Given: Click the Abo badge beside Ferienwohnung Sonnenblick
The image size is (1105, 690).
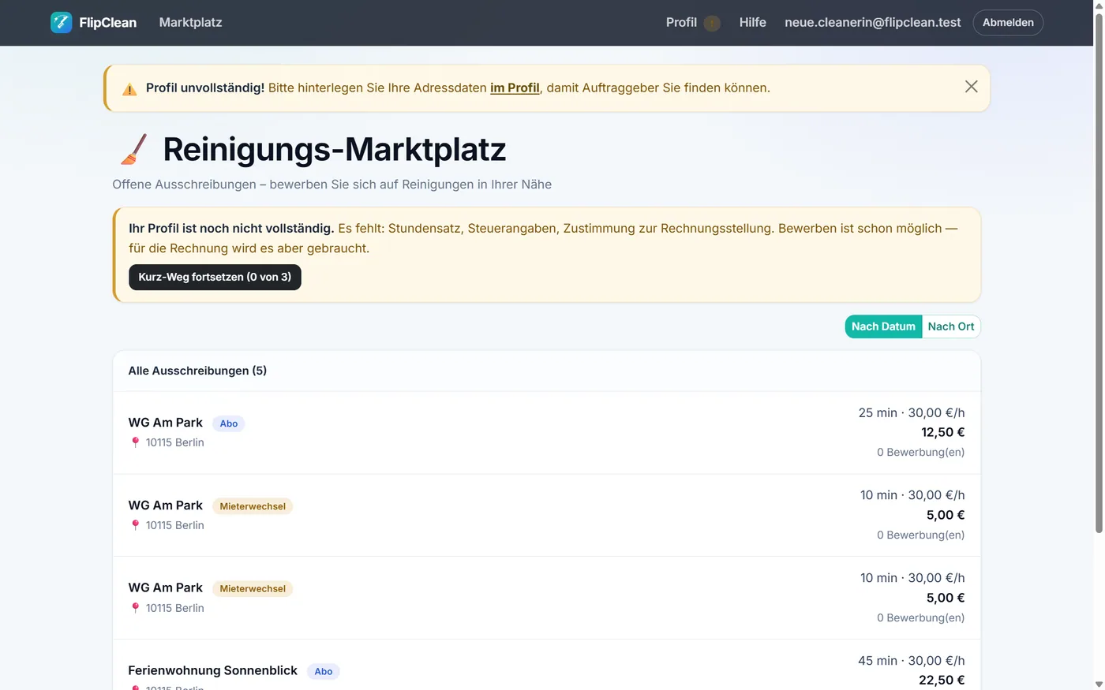Looking at the screenshot, I should [324, 671].
